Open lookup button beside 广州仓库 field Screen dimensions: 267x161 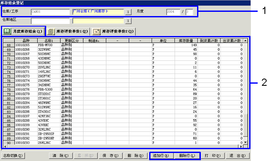tap(128, 12)
